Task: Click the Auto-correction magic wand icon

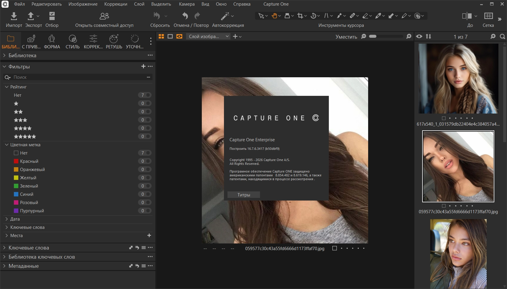Action: click(x=225, y=16)
